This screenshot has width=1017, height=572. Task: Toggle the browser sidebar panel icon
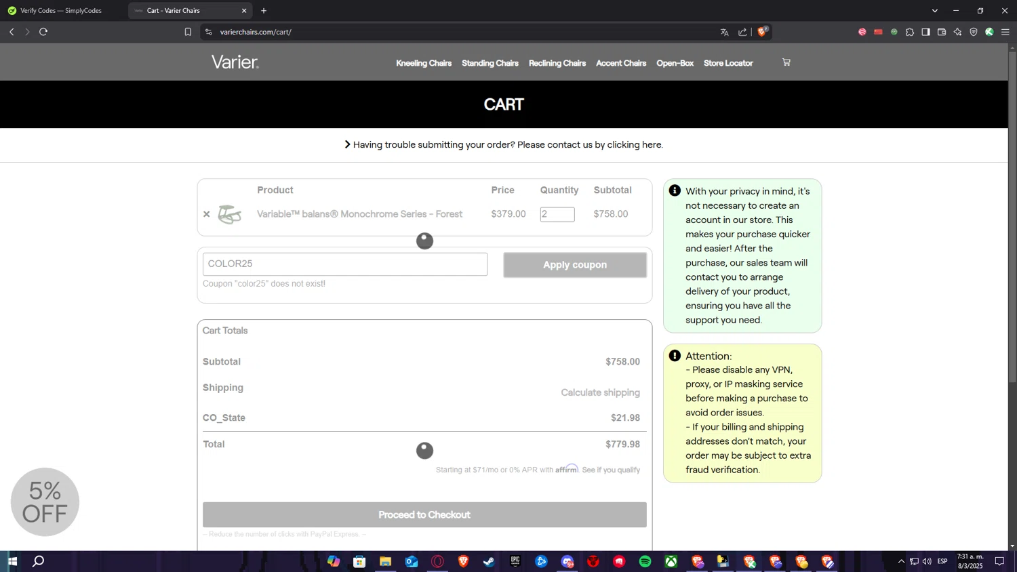coord(925,32)
